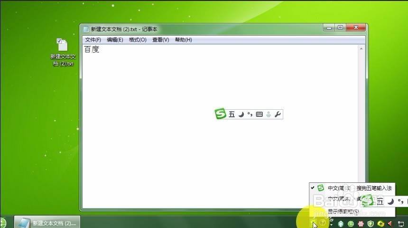Viewport: 408px width, 228px height.
Task: Click the Start orb on taskbar
Action: click(2, 223)
